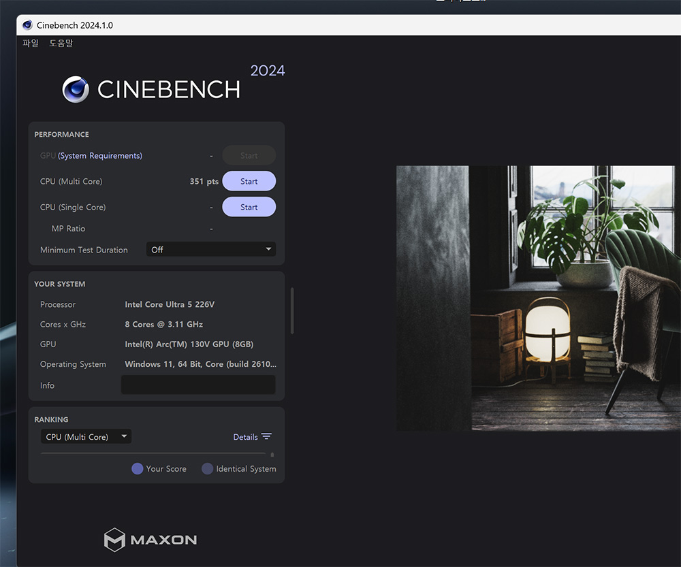This screenshot has height=567, width=681.
Task: Open ranking Details link
Action: pyautogui.click(x=245, y=437)
